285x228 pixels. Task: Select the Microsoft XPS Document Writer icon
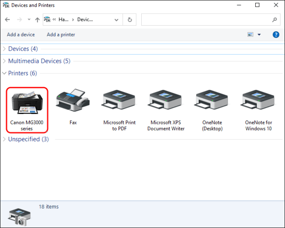[165, 100]
